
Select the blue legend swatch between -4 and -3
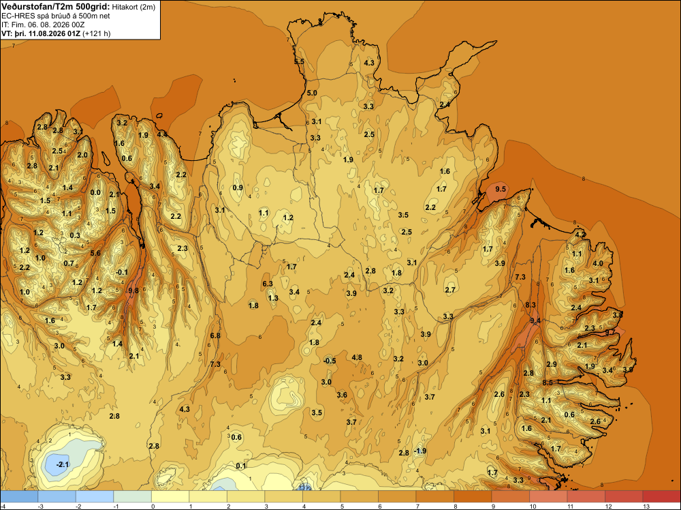click(19, 496)
